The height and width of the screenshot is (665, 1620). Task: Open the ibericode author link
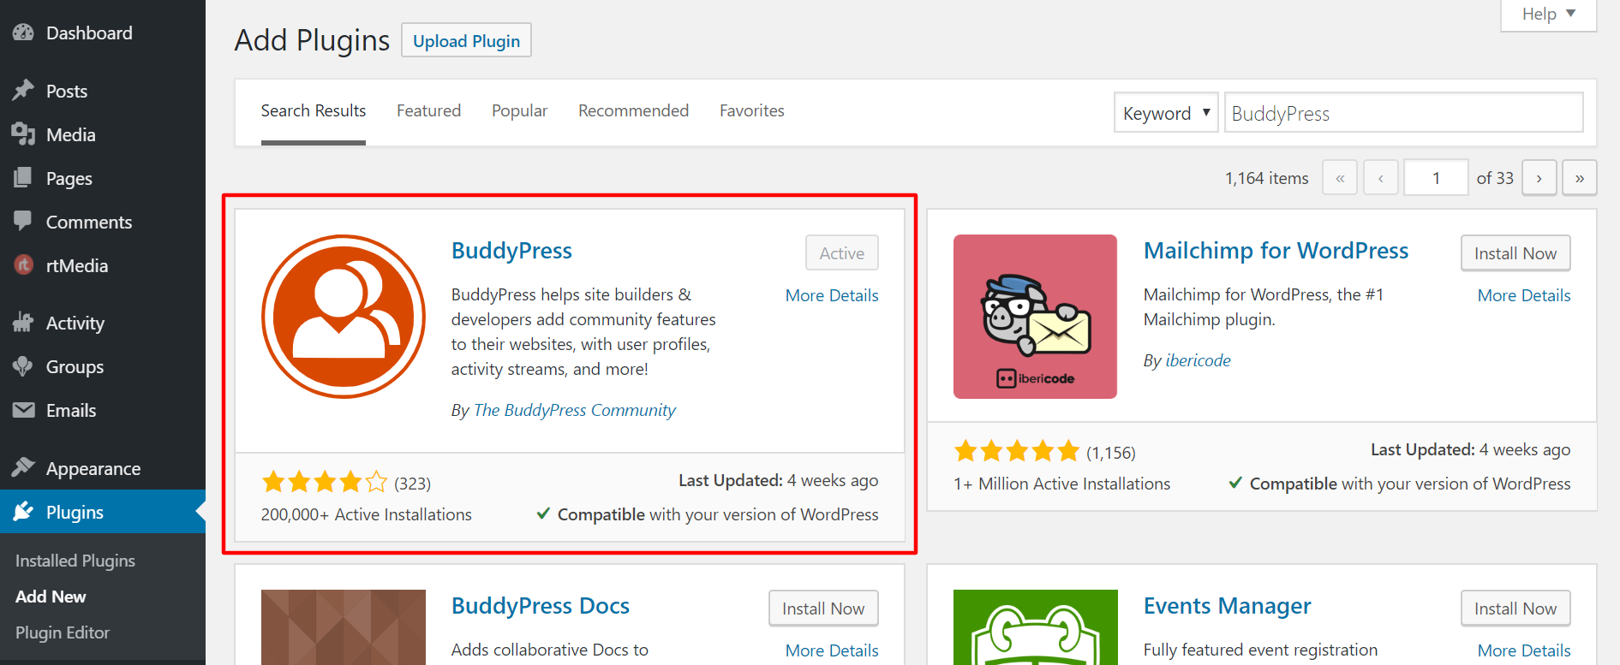1198,360
